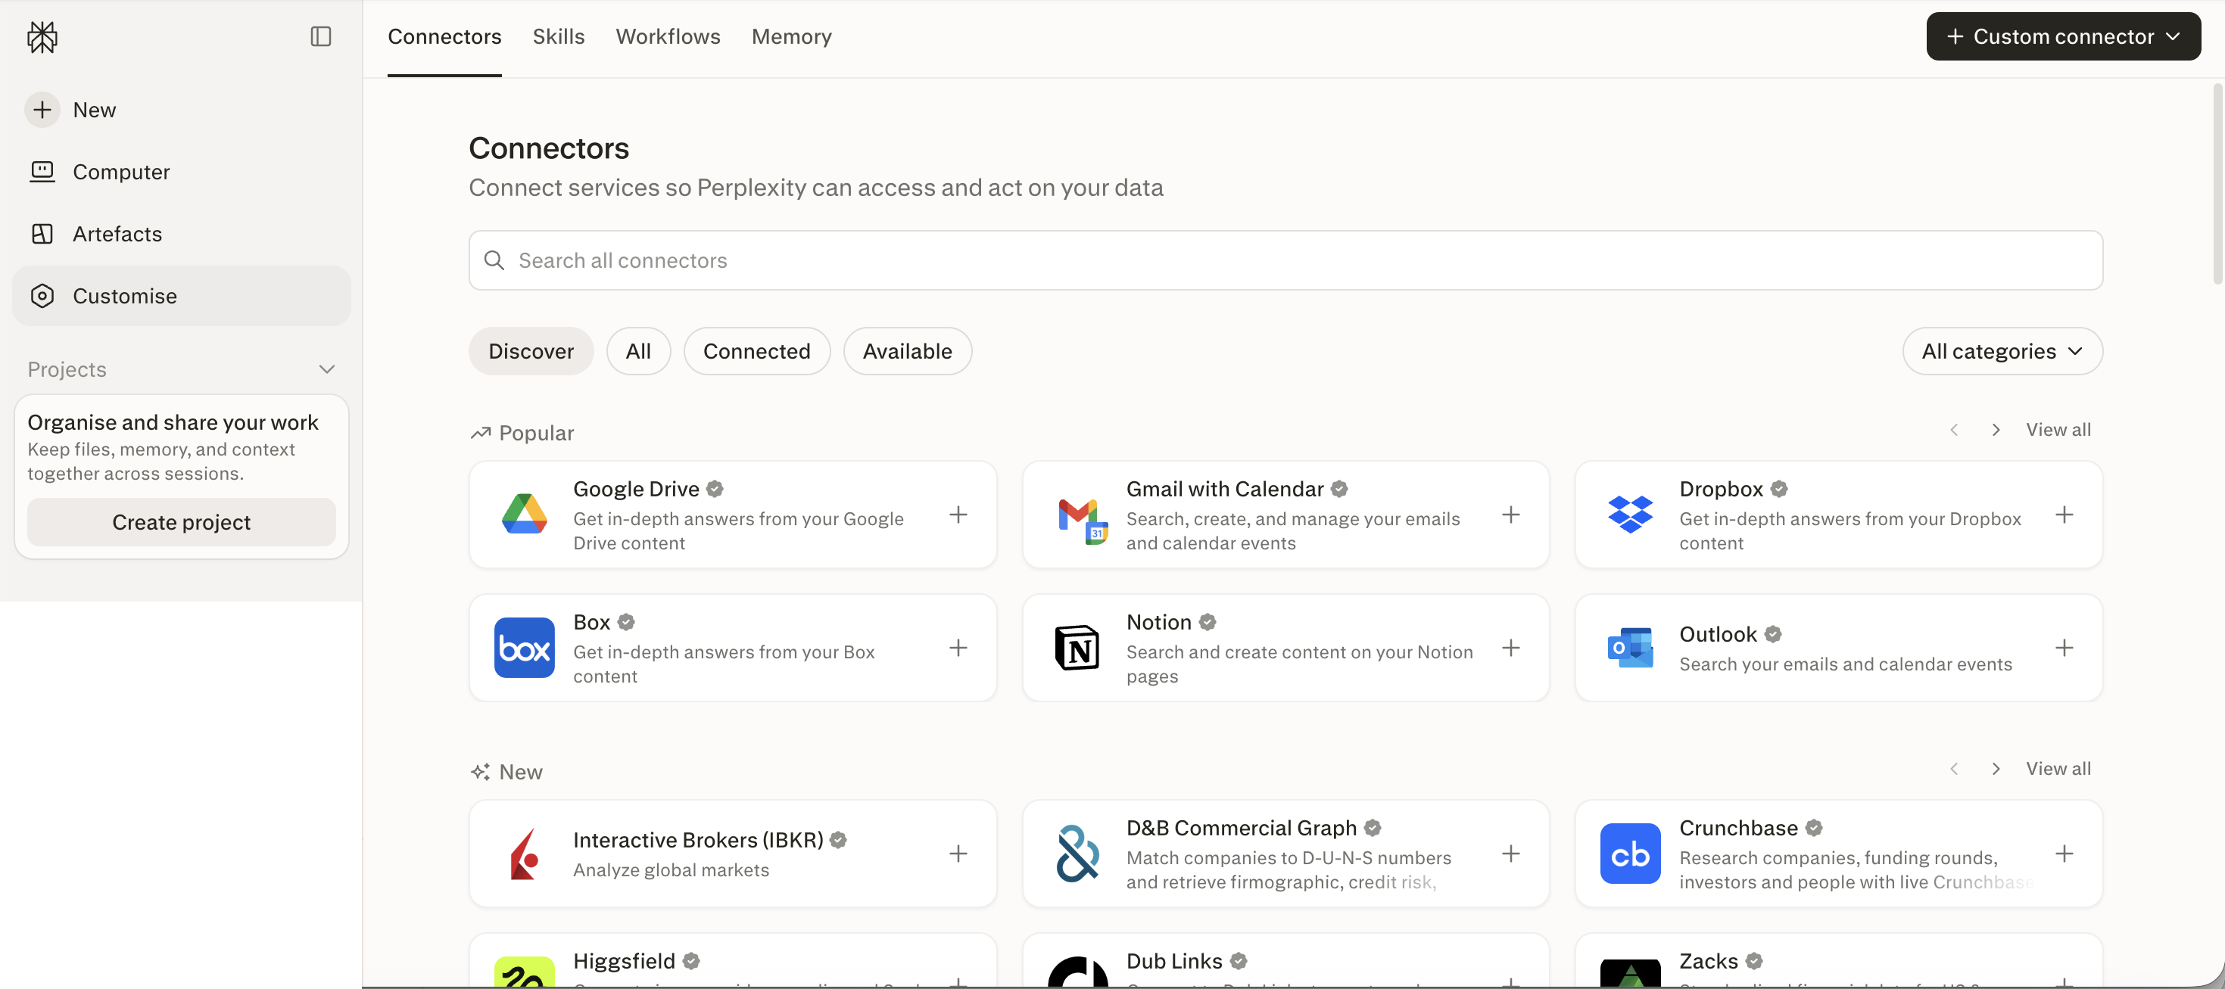This screenshot has width=2225, height=989.
Task: View all Popular connectors
Action: [x=2058, y=430]
